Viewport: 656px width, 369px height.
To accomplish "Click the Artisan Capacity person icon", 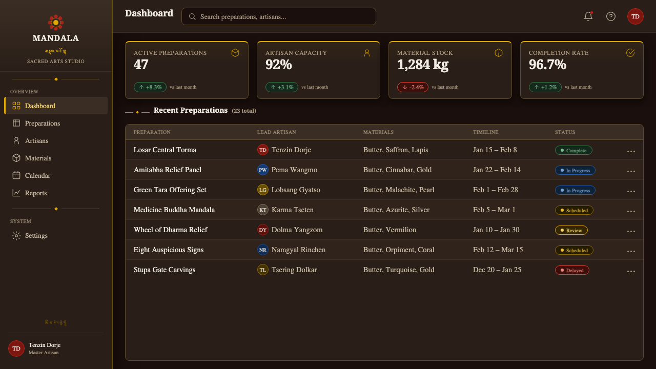I will (367, 53).
